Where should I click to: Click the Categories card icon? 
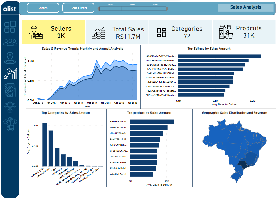click(x=161, y=32)
